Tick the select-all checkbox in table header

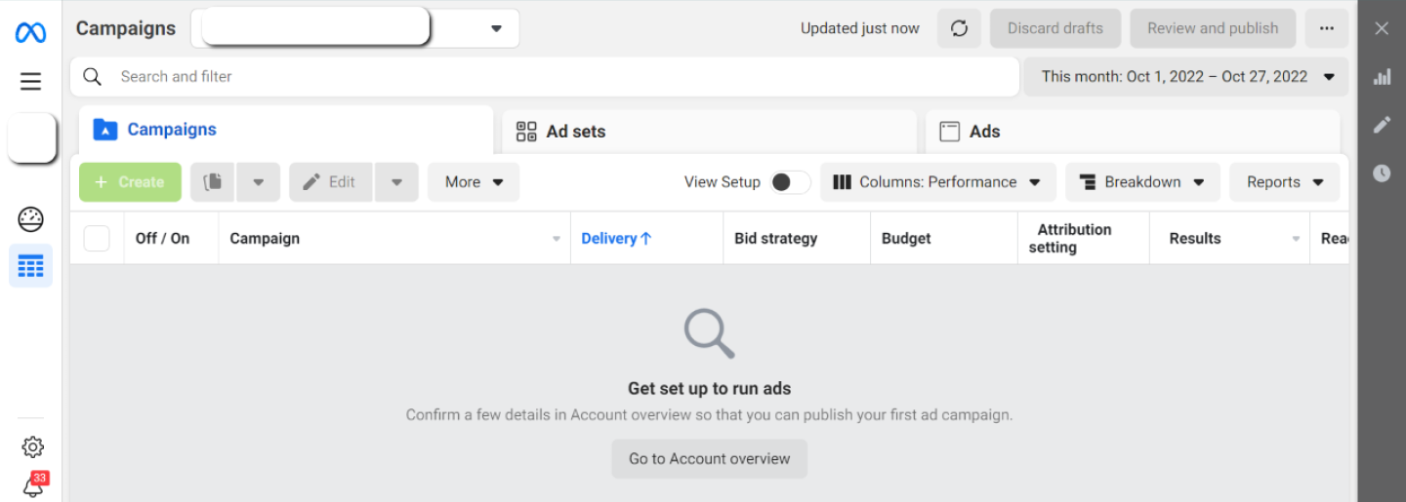[x=97, y=238]
